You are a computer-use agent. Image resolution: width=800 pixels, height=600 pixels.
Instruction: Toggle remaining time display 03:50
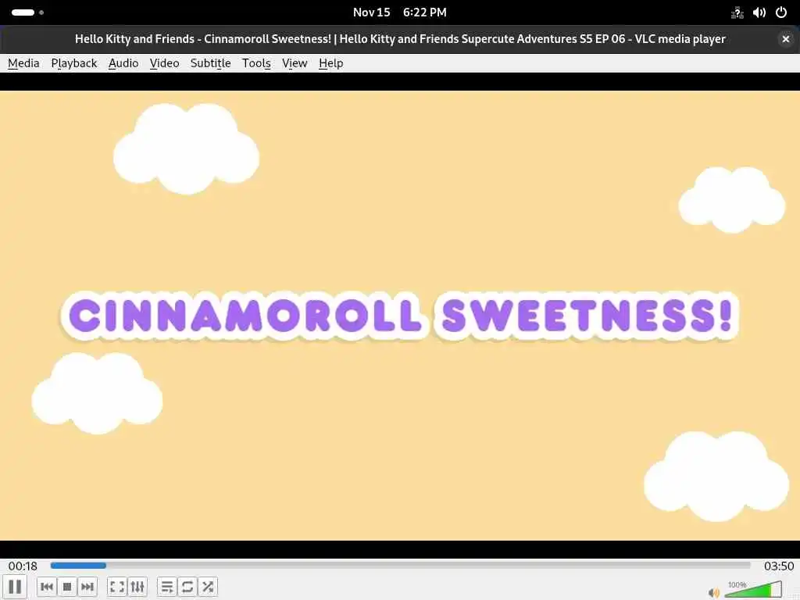tap(779, 566)
